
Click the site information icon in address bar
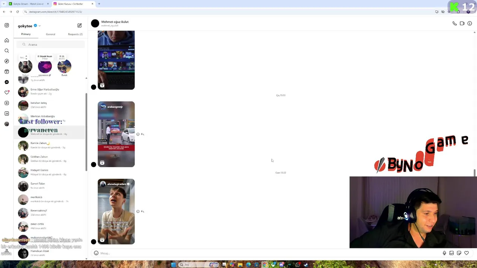point(25,12)
